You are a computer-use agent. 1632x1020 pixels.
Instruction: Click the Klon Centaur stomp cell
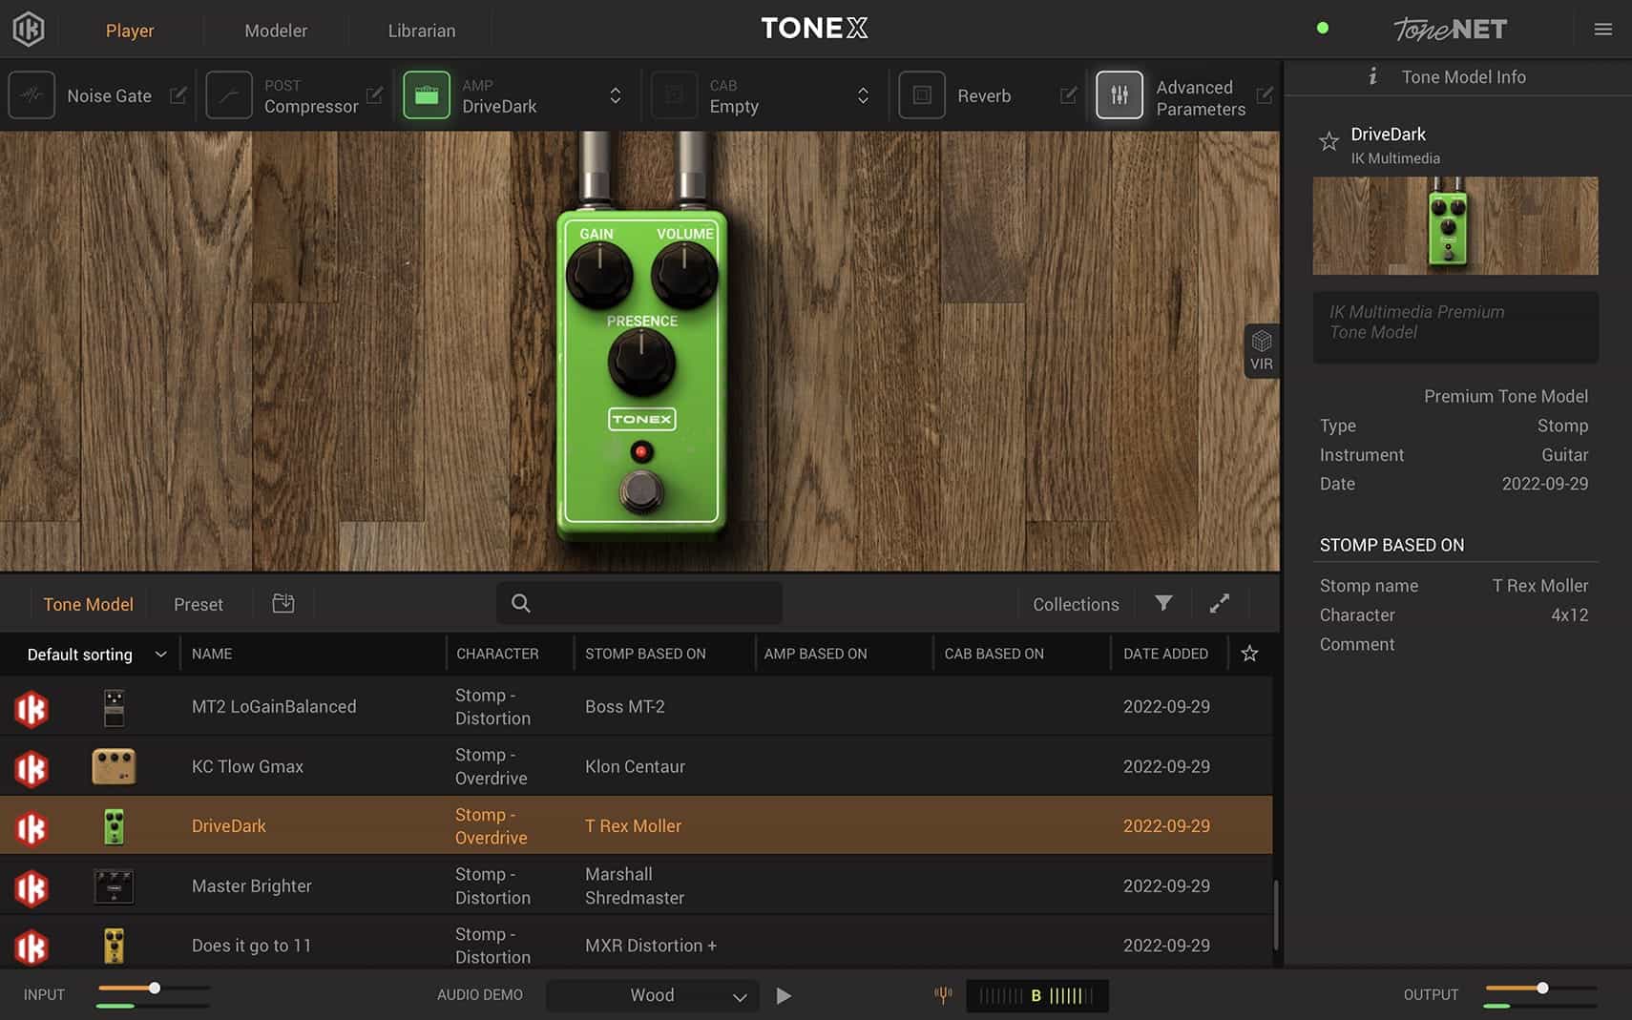635,766
